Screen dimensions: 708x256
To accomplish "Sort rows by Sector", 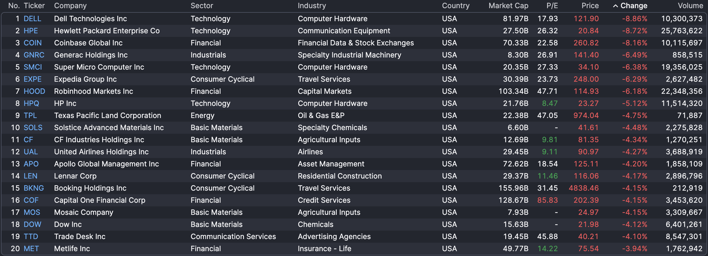I will 202,5.
